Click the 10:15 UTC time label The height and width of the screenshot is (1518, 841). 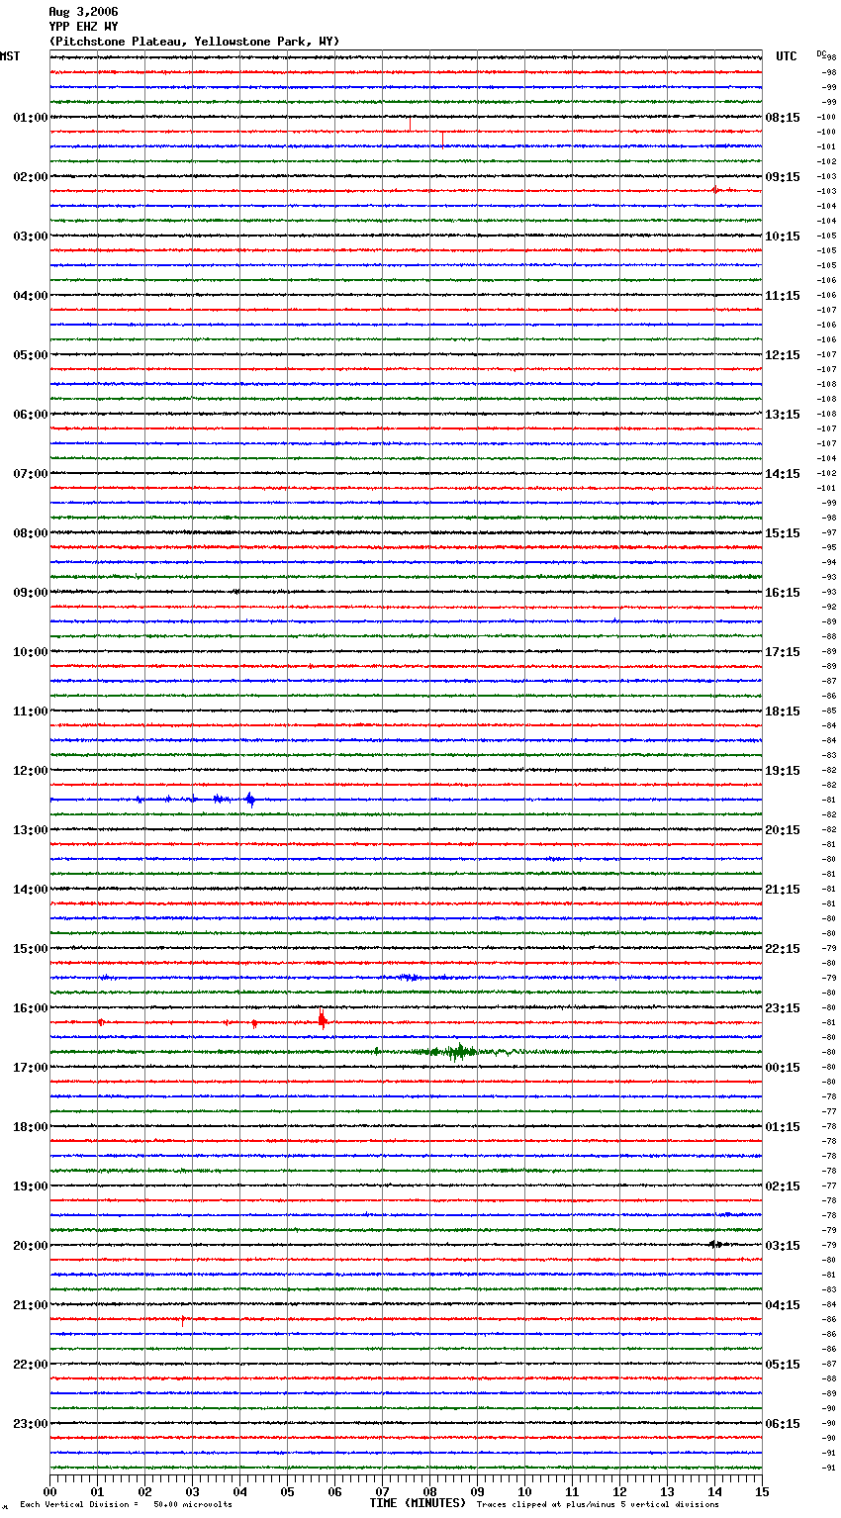tap(783, 237)
